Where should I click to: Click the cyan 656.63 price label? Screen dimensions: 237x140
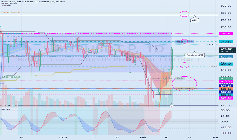pyautogui.click(x=226, y=64)
